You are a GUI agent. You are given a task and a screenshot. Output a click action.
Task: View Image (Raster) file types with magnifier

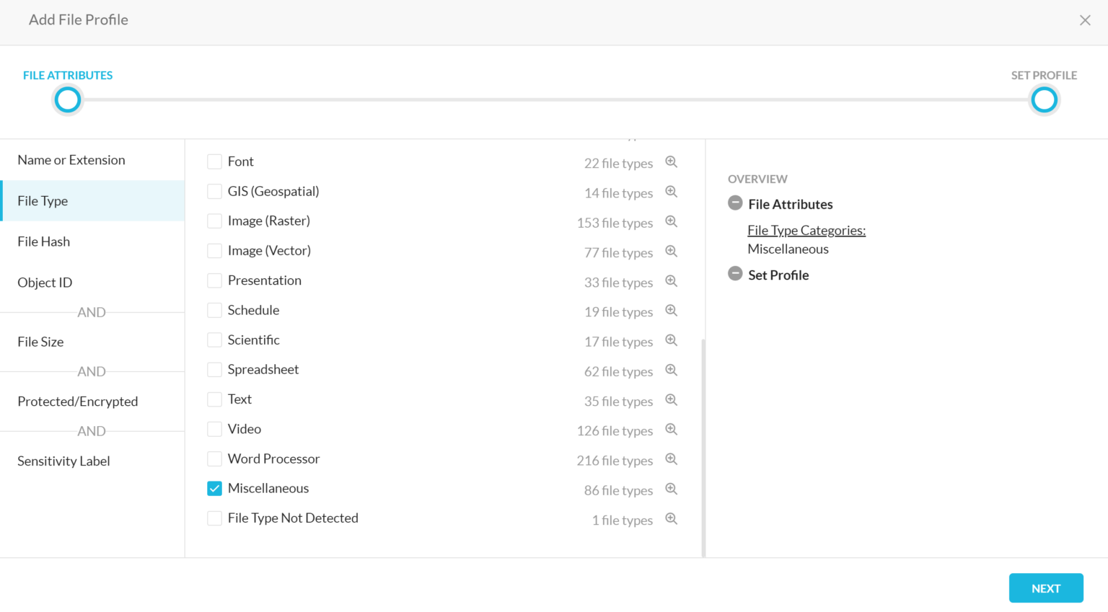tap(671, 222)
